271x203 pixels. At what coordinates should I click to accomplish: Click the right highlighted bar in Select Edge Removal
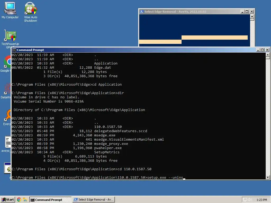point(214,38)
